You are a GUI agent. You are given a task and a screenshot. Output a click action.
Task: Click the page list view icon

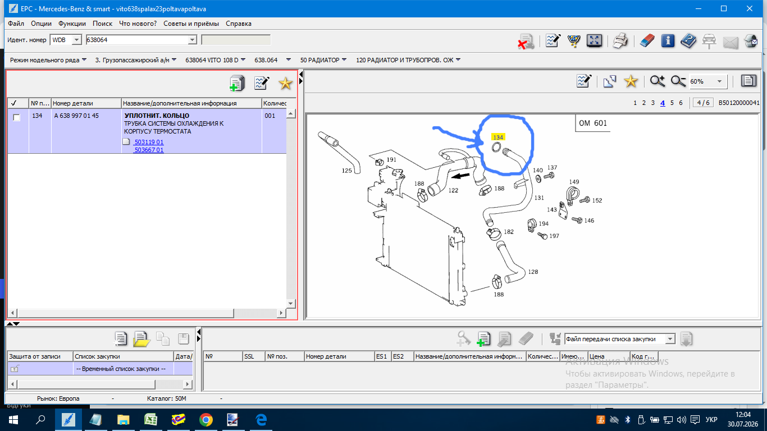(x=748, y=81)
